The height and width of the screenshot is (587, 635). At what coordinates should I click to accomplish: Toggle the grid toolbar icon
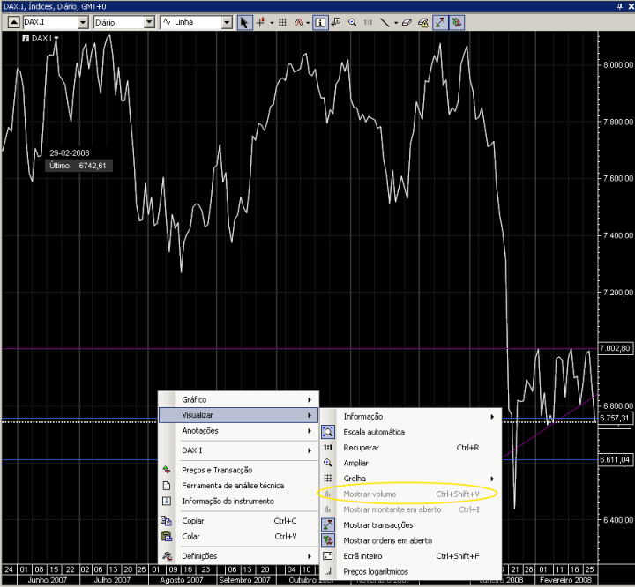(x=283, y=22)
